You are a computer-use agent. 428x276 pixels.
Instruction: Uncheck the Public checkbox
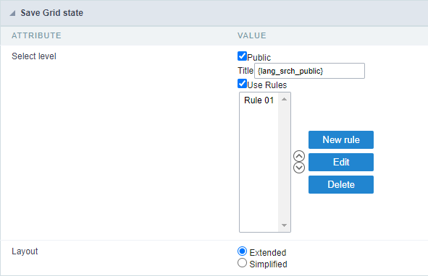[242, 56]
